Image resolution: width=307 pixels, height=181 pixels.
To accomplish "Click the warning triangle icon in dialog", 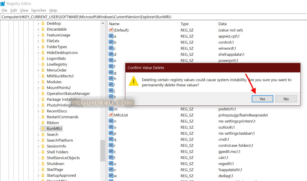I will 133,81.
